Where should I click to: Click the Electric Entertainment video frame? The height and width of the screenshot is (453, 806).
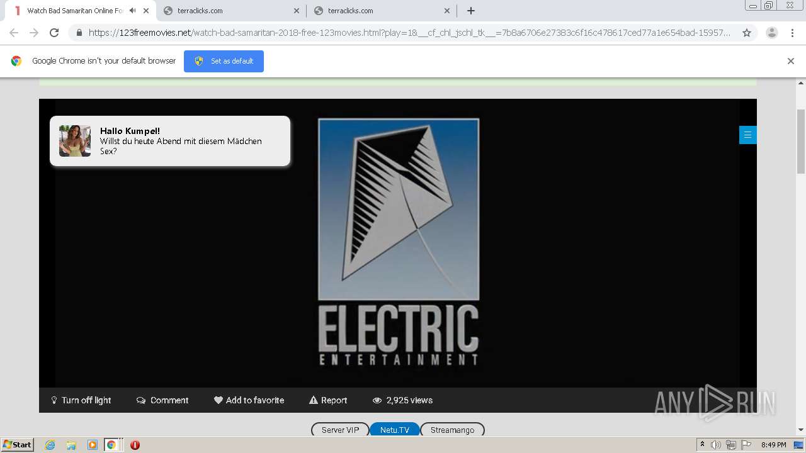[x=398, y=243]
